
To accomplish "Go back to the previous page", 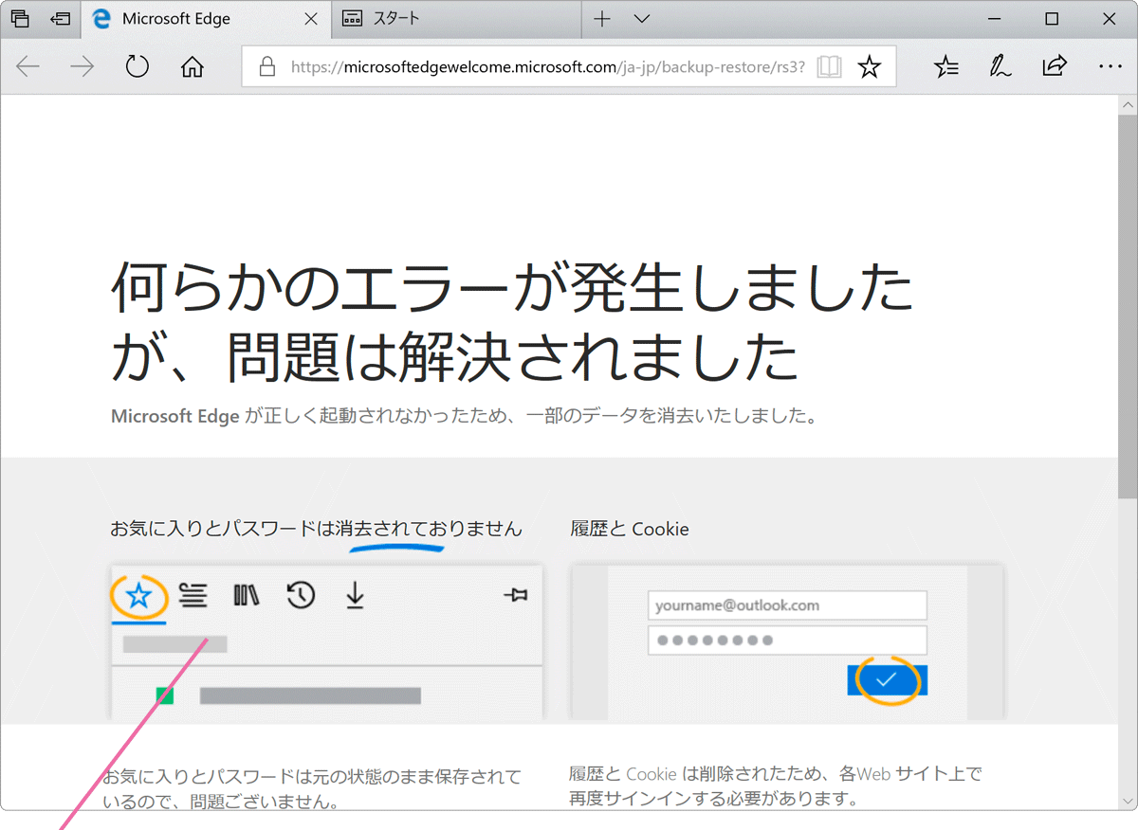I will [x=28, y=66].
